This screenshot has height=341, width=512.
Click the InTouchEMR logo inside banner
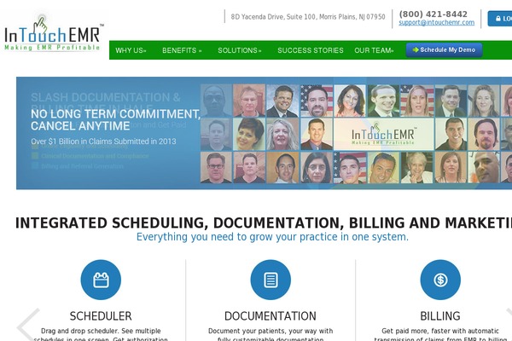(384, 134)
